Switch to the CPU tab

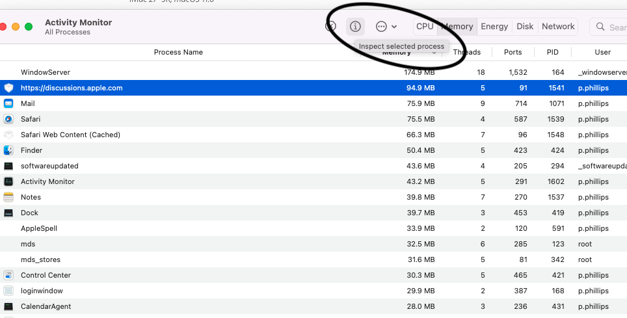click(425, 27)
